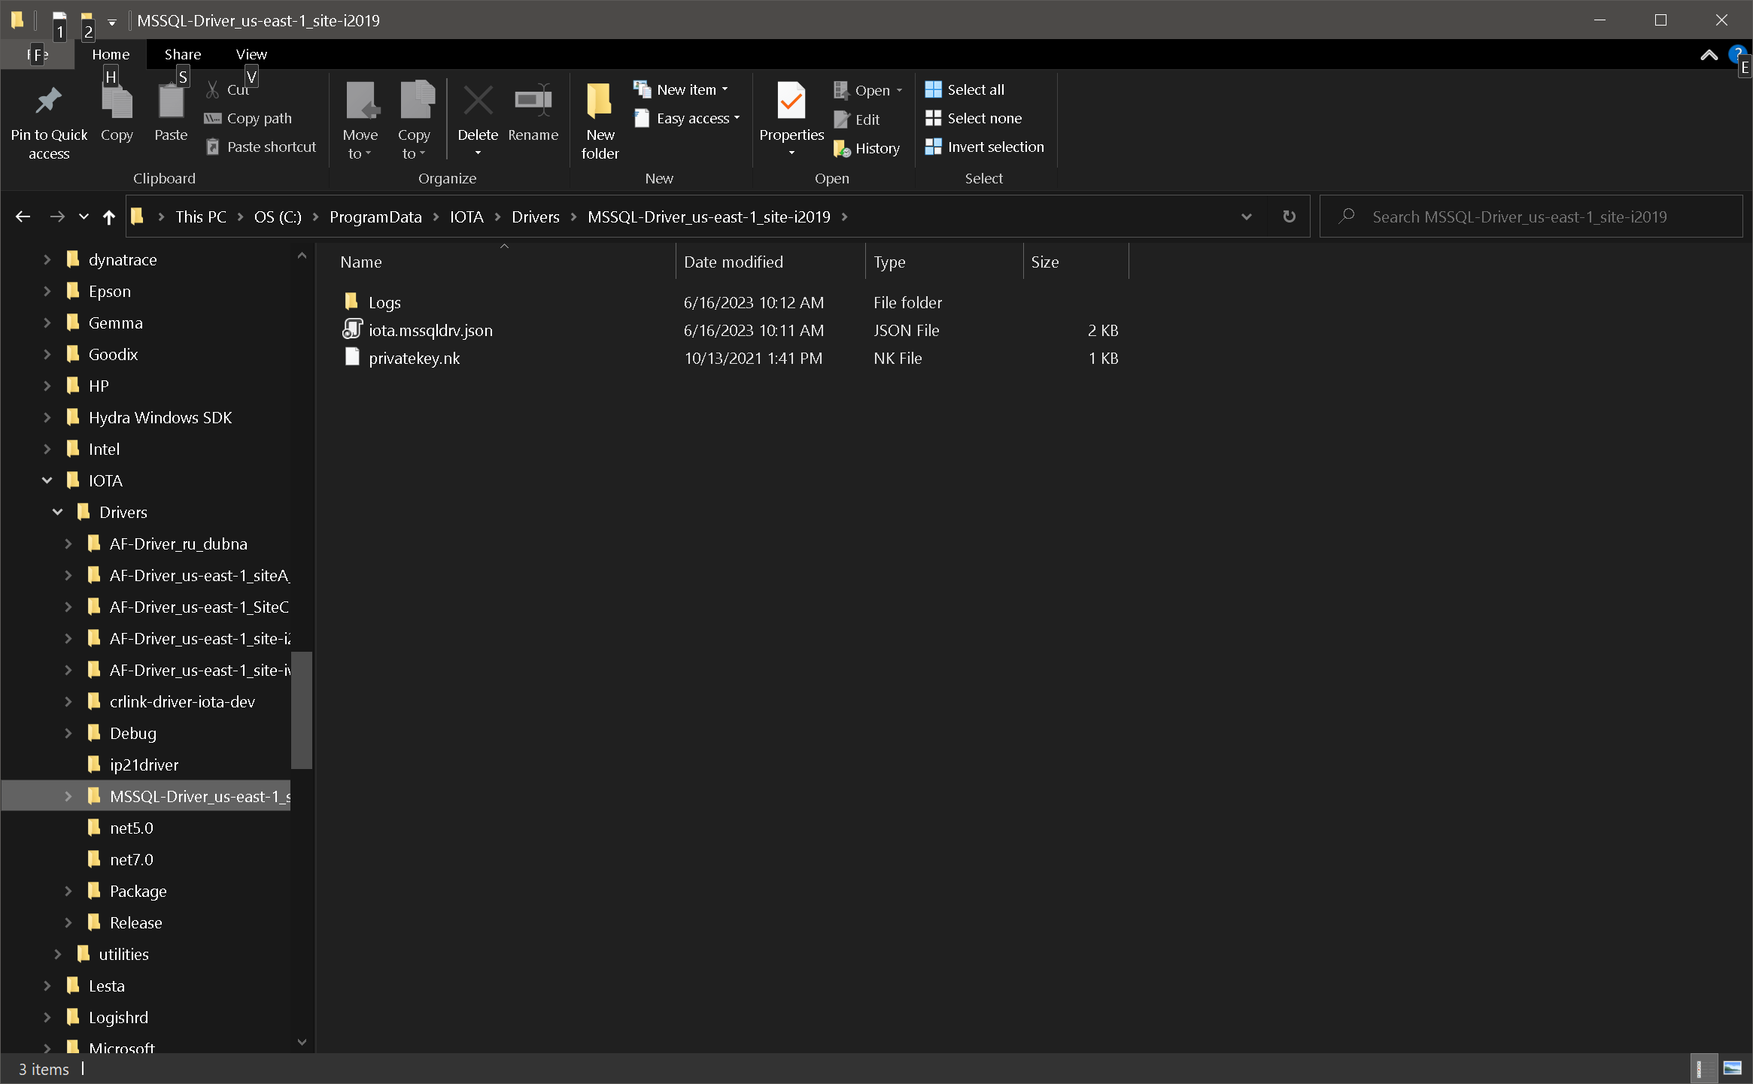Screen dimensions: 1753x1084
Task: Click IOTA breadcrumb segment
Action: coord(466,216)
